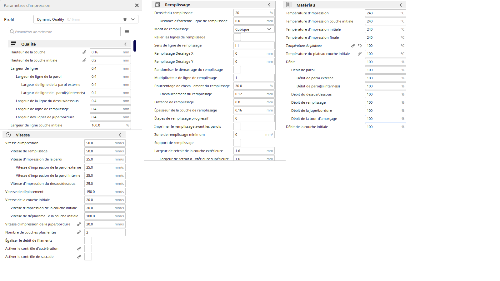Open the hamburger menu beside the search field
Image resolution: width=500 pixels, height=281 pixels.
[x=127, y=32]
